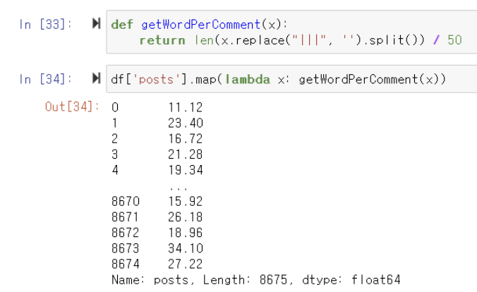Click output value 34.10
Image resolution: width=477 pixels, height=292 pixels.
(186, 248)
